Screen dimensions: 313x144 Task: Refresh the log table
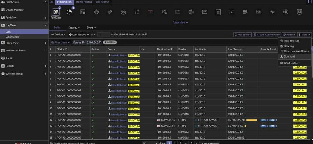[289, 35]
